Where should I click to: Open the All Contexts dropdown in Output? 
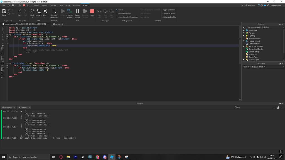(24, 107)
